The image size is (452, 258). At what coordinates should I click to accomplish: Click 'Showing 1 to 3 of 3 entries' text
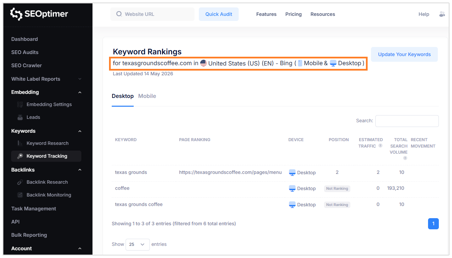pyautogui.click(x=141, y=224)
